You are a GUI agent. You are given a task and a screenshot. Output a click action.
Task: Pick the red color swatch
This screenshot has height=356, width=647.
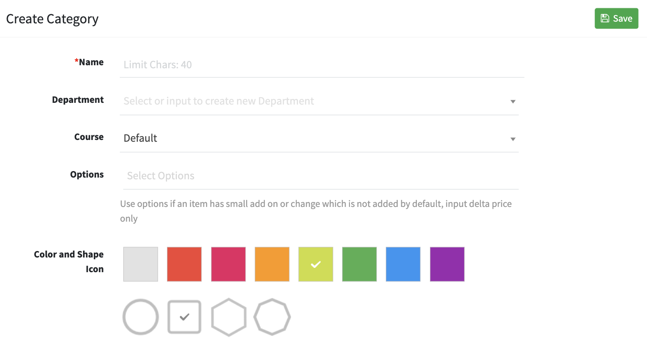coord(184,264)
